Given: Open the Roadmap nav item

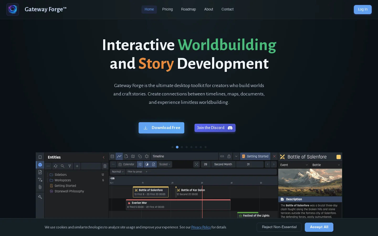Looking at the screenshot, I should click(x=188, y=9).
